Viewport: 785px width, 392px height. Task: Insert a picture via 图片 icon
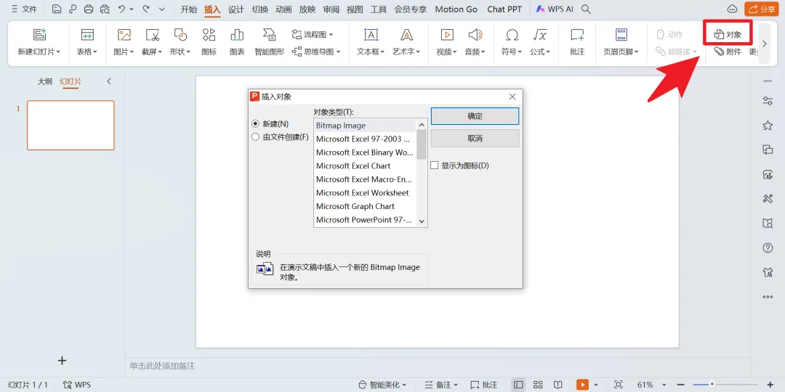click(124, 35)
